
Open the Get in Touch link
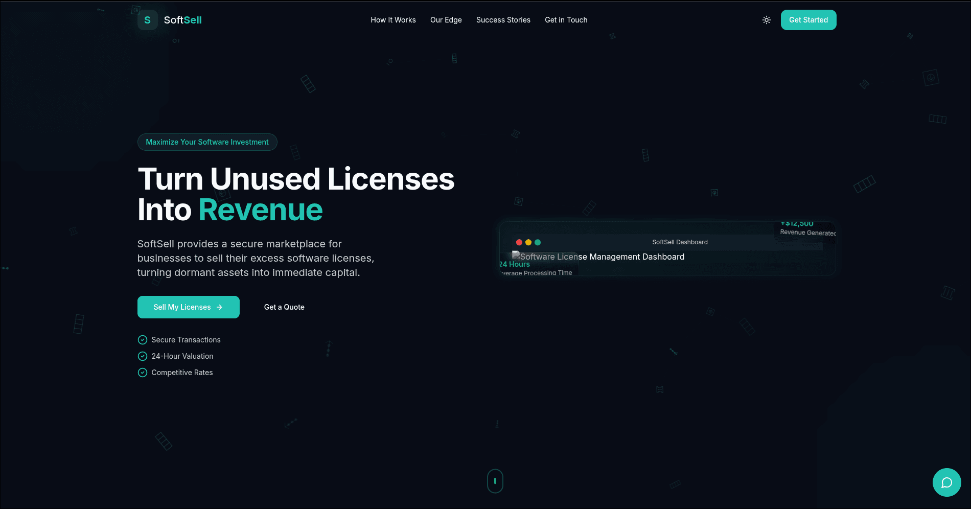566,20
